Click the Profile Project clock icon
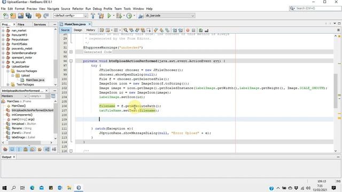Image resolution: width=342 pixels, height=192 pixels. pyautogui.click(x=129, y=15)
